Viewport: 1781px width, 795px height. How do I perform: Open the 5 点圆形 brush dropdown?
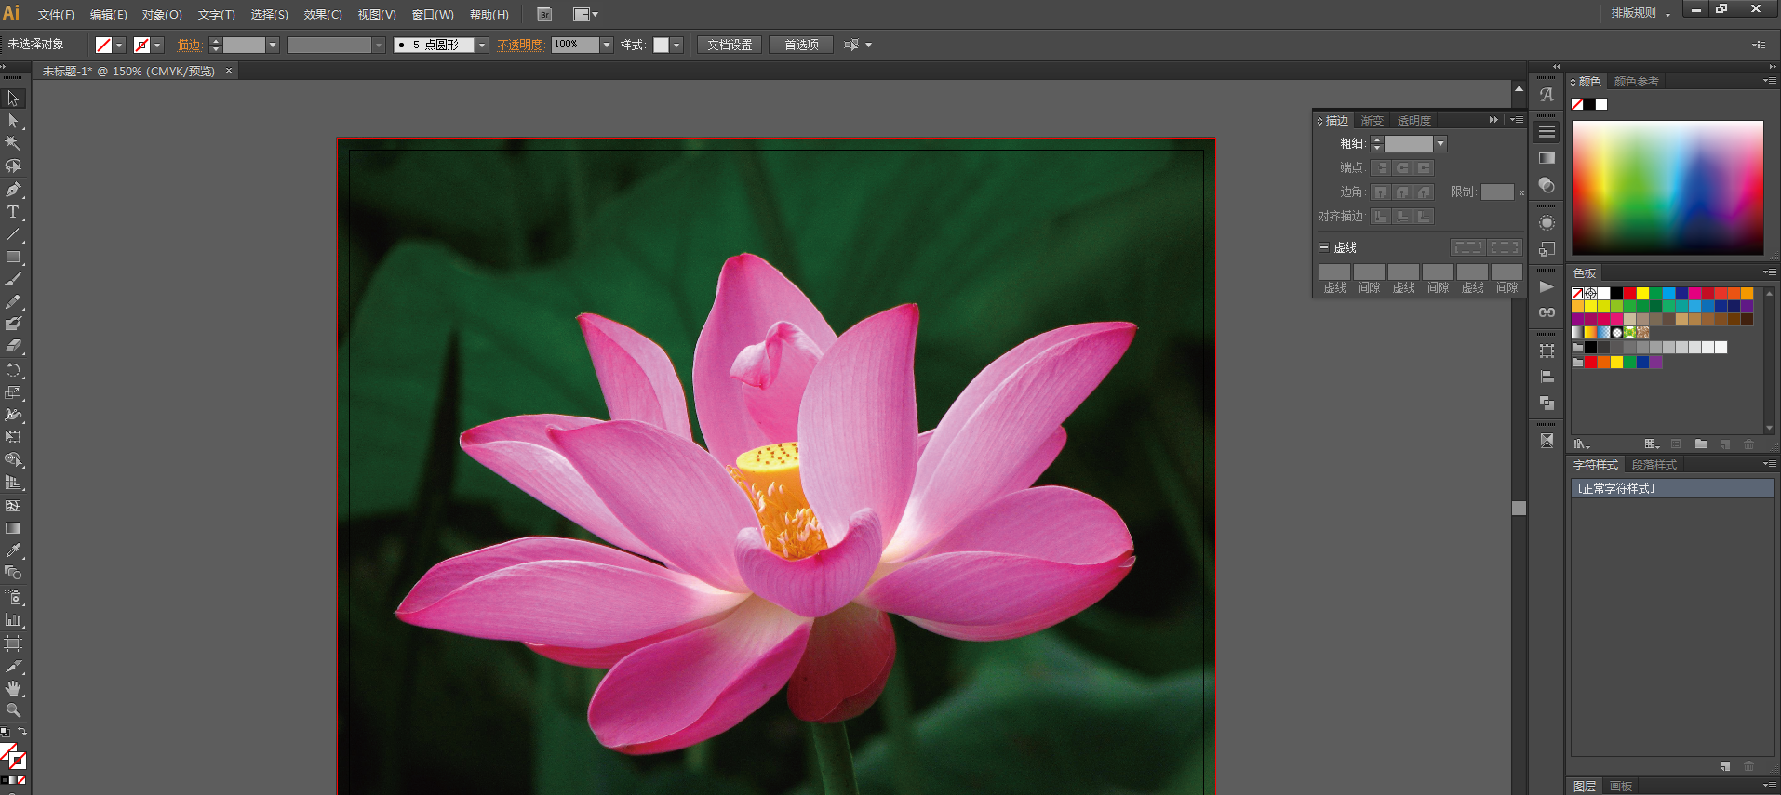(x=482, y=45)
